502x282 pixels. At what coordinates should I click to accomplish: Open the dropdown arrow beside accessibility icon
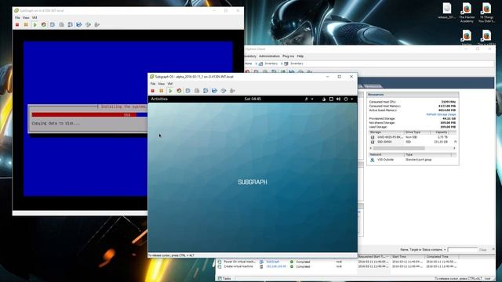click(x=312, y=99)
